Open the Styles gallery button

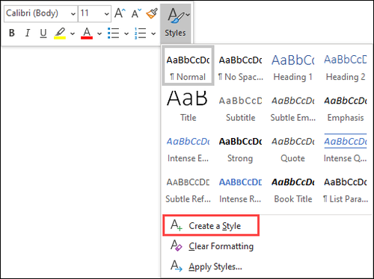(x=176, y=23)
